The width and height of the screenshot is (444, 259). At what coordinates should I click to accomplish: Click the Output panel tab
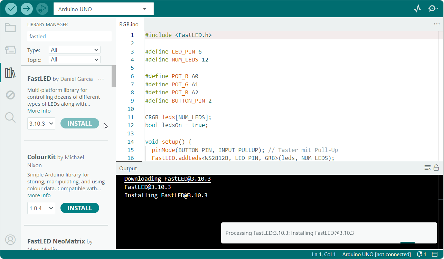(x=128, y=169)
